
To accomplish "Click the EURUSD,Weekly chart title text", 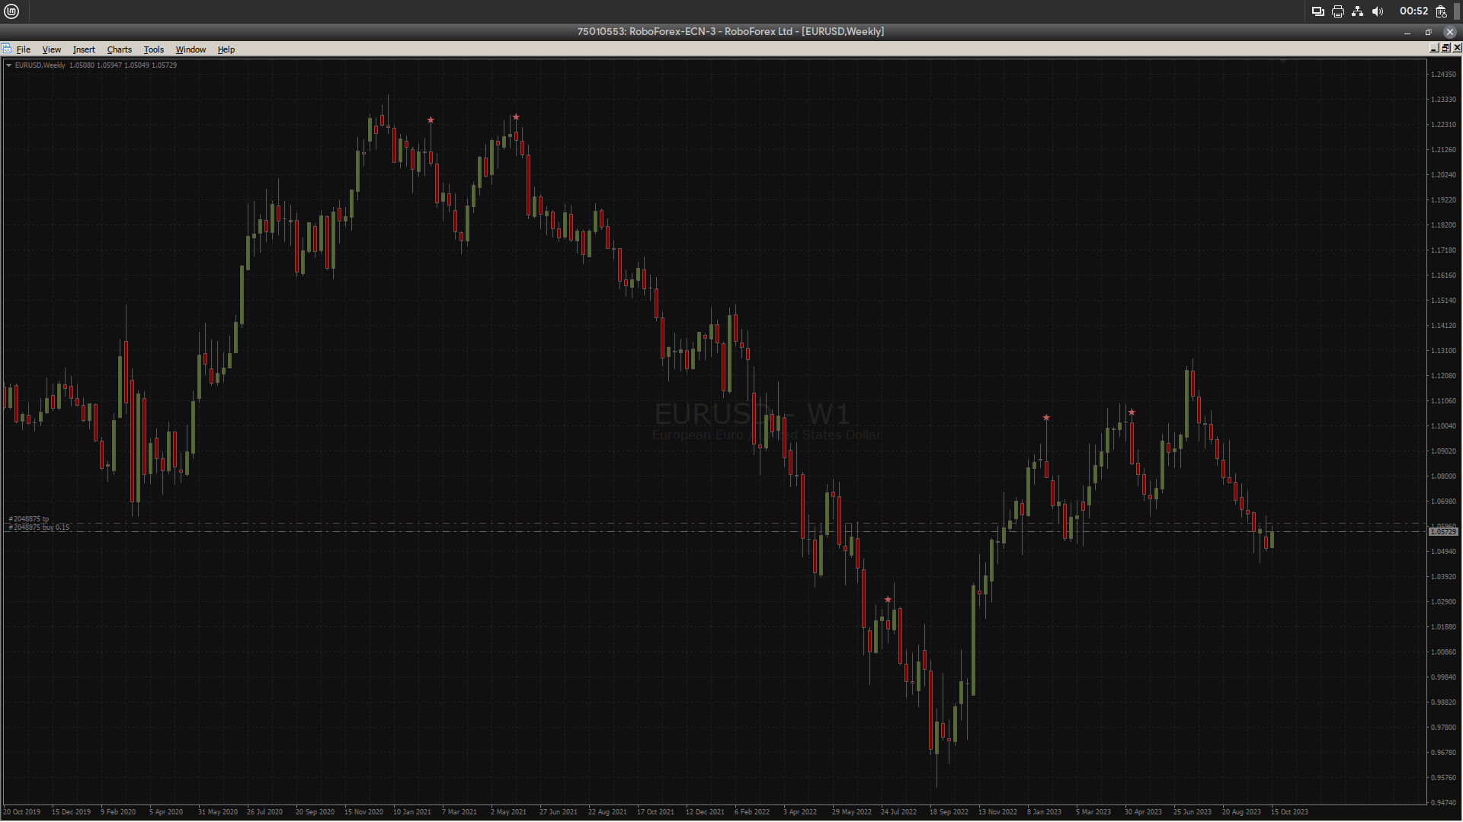I will tap(40, 65).
